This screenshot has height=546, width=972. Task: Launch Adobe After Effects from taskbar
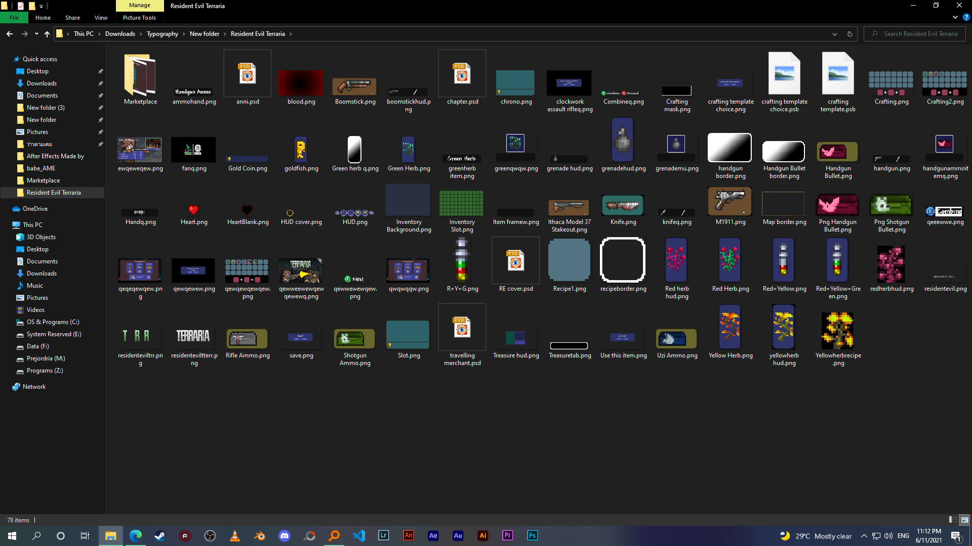coord(433,536)
